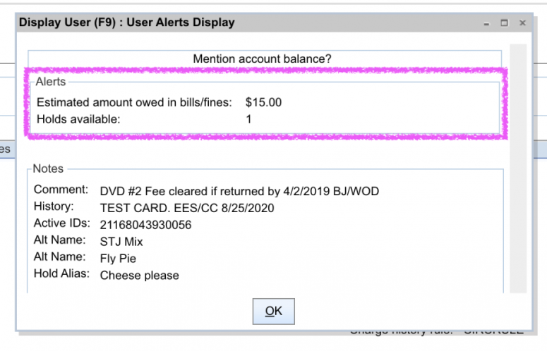The height and width of the screenshot is (351, 547).
Task: Minimize the User Alerts Display window
Action: (x=487, y=23)
